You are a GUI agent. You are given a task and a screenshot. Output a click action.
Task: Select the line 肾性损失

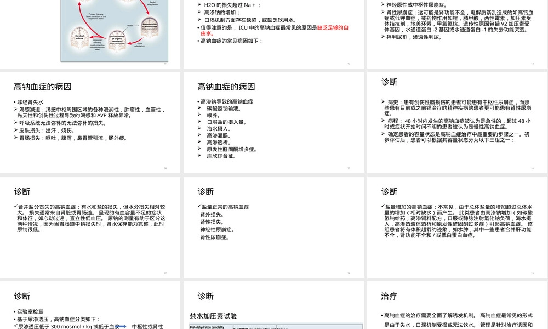tap(212, 222)
